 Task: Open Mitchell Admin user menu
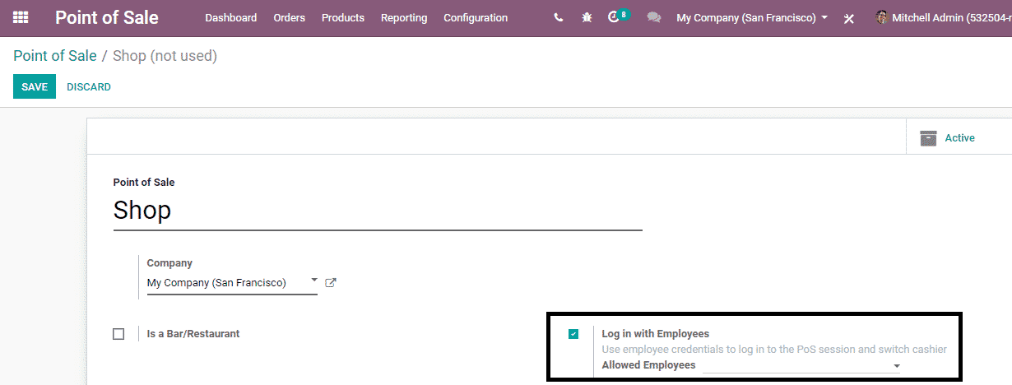pyautogui.click(x=943, y=17)
